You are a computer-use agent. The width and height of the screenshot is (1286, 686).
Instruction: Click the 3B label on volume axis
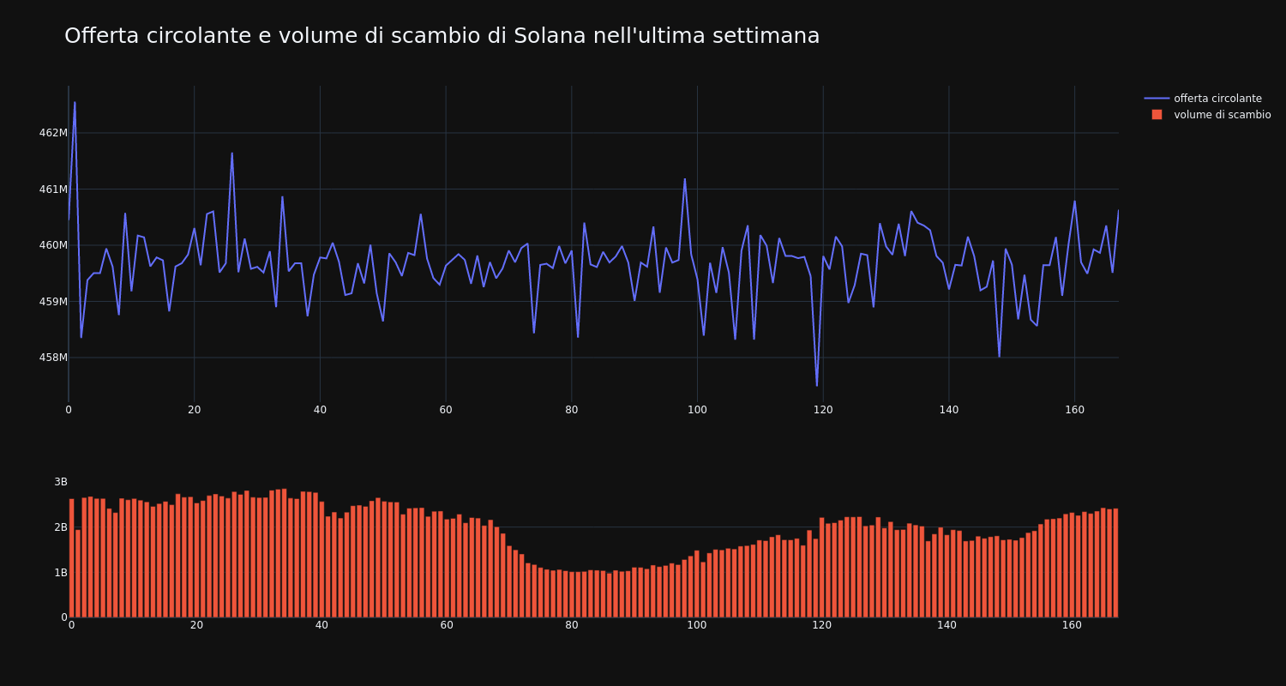click(61, 482)
